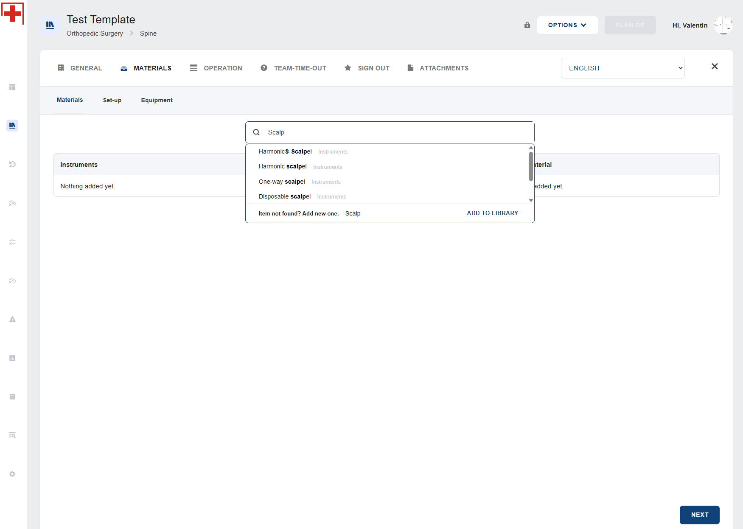Click ADD TO LIBRARY
Screen dimensions: 743x529
tap(493, 213)
